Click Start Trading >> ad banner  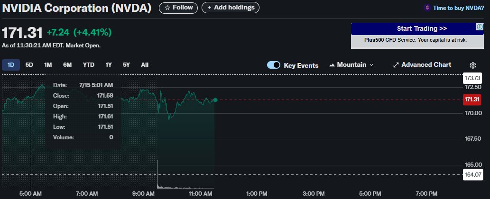pos(417,29)
